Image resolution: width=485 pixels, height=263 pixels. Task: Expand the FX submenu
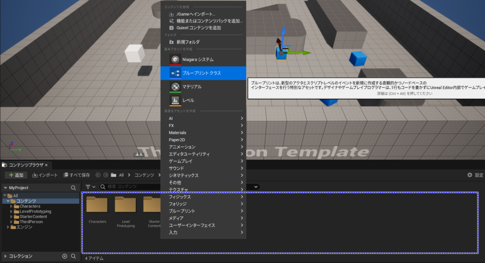[x=203, y=125]
